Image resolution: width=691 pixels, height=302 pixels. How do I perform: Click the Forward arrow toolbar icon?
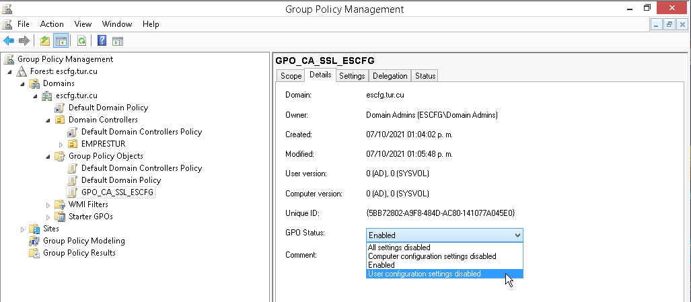tap(24, 41)
